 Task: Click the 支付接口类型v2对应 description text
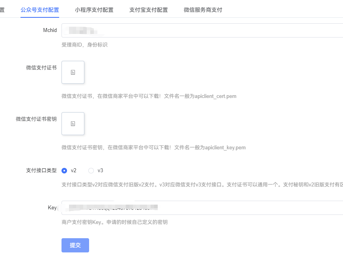click(x=202, y=185)
